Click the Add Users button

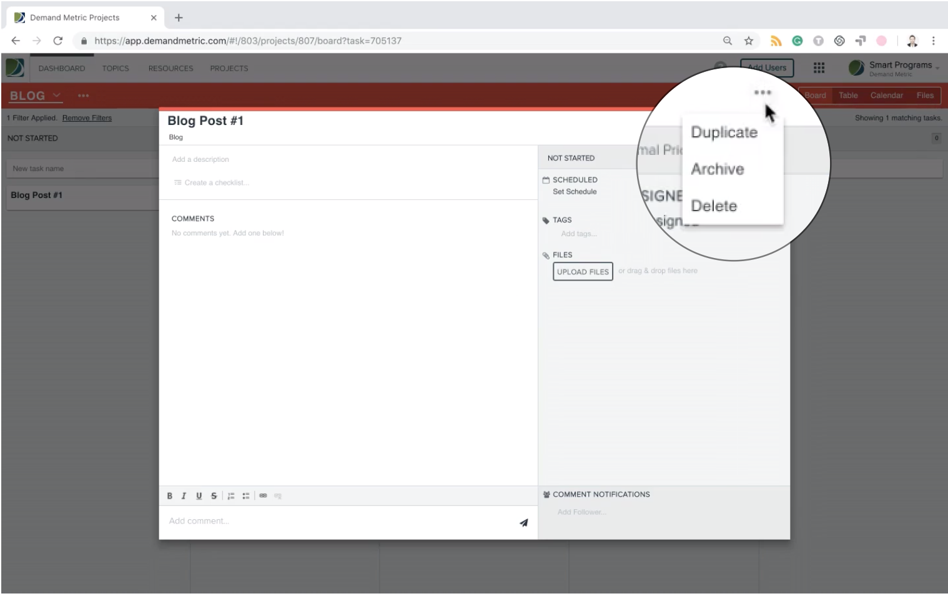(x=767, y=67)
